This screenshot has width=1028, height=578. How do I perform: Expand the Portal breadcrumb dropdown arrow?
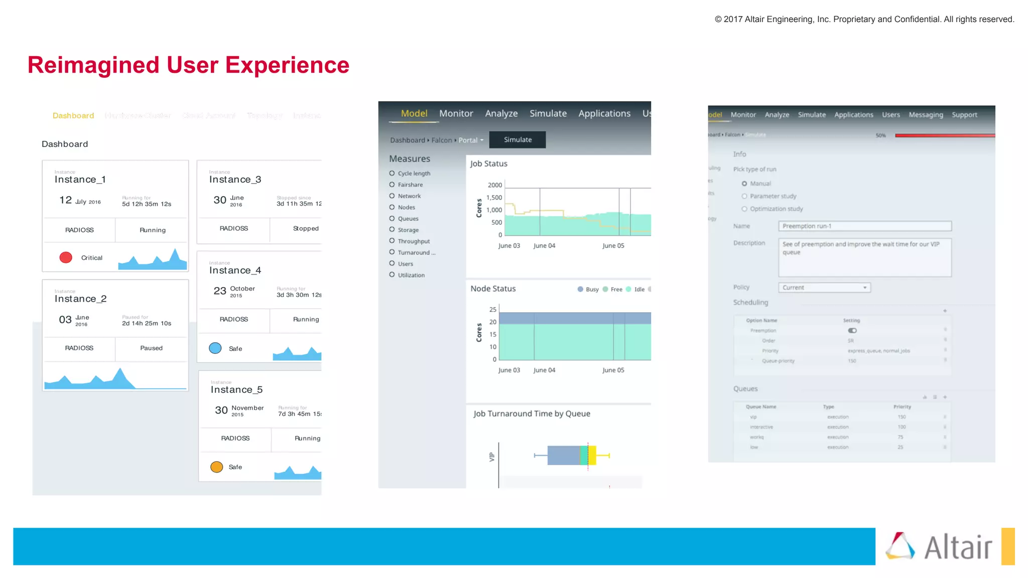pos(482,140)
